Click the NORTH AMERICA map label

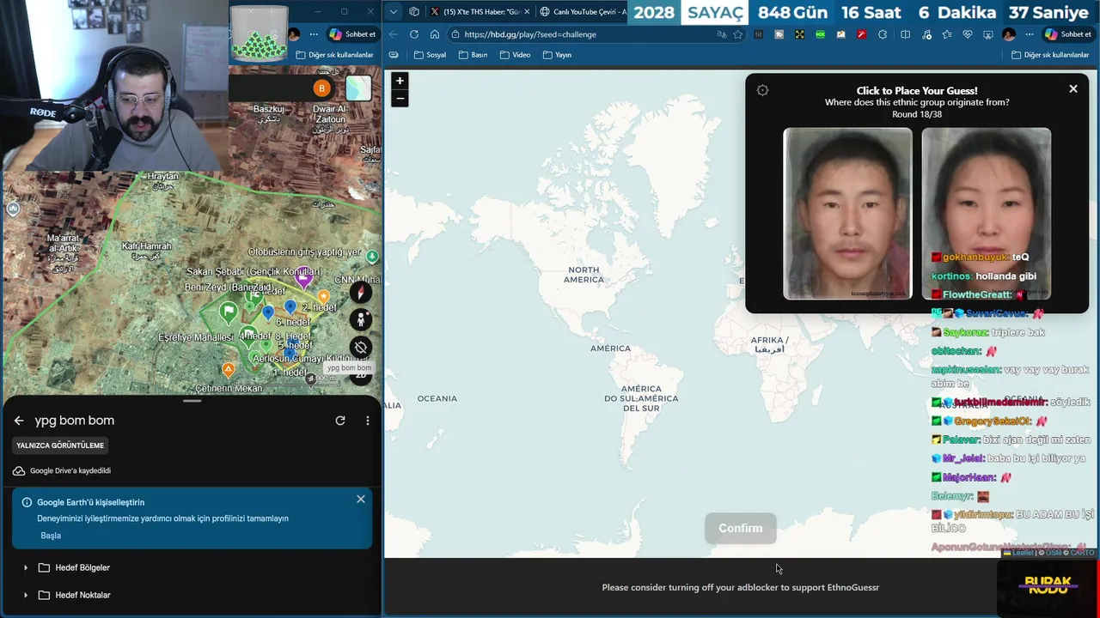click(584, 275)
